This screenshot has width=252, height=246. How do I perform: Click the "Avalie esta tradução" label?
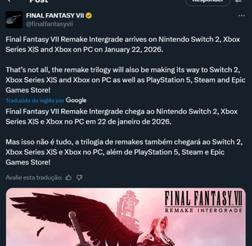(x=34, y=177)
